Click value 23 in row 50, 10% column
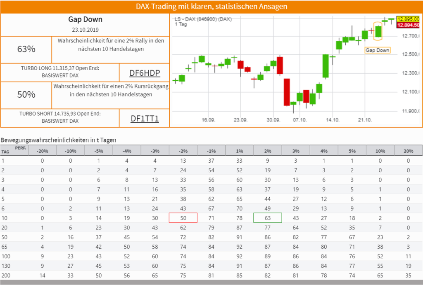This screenshot has width=423, height=285. coord(380,237)
